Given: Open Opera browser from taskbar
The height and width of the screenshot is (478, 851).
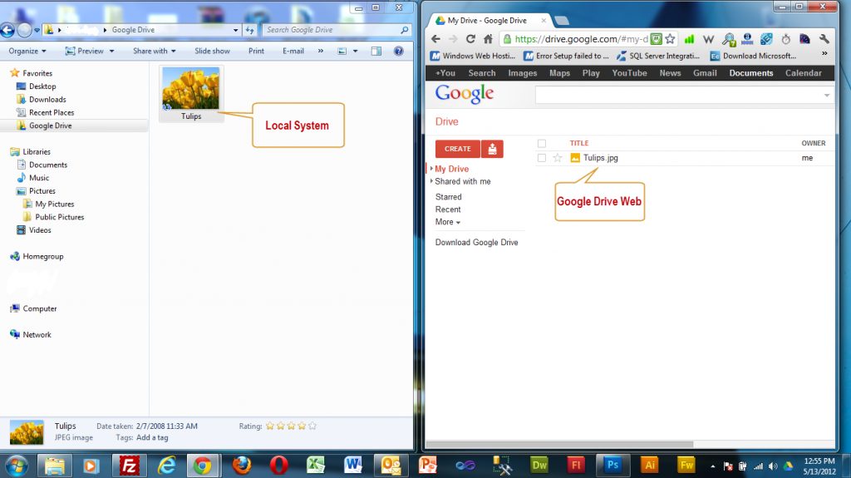Looking at the screenshot, I should (x=279, y=466).
